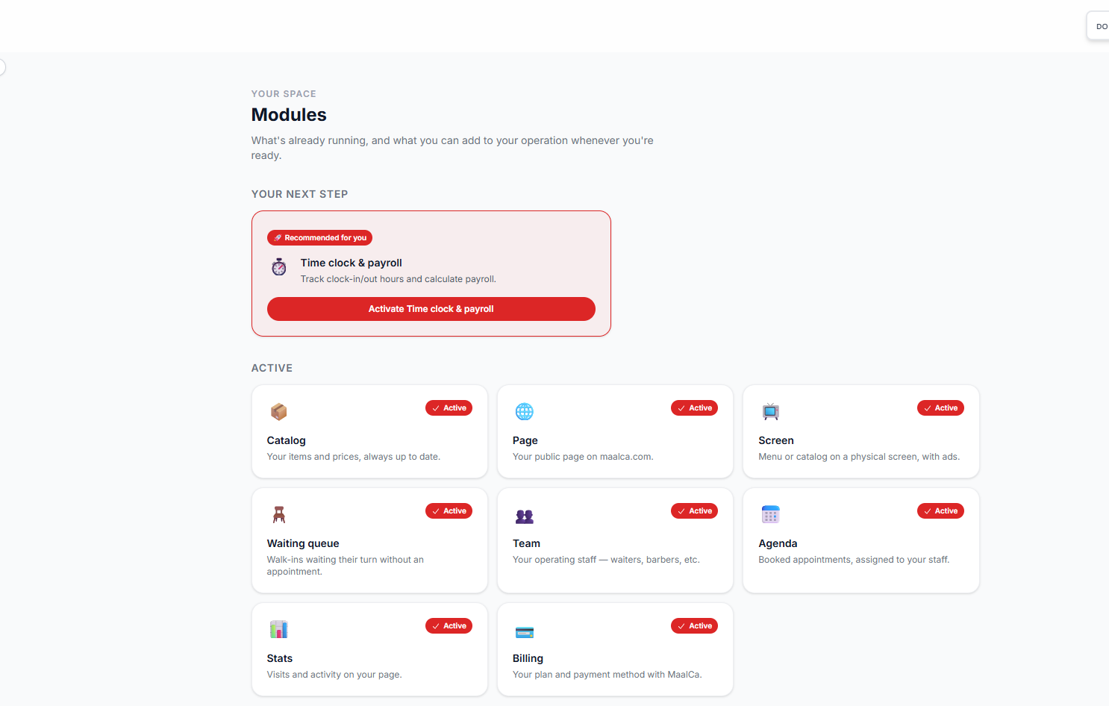The image size is (1109, 706).
Task: Open the Stats module card title
Action: pyautogui.click(x=280, y=658)
